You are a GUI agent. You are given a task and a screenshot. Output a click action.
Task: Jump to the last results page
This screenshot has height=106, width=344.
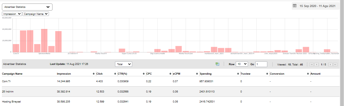335,64
